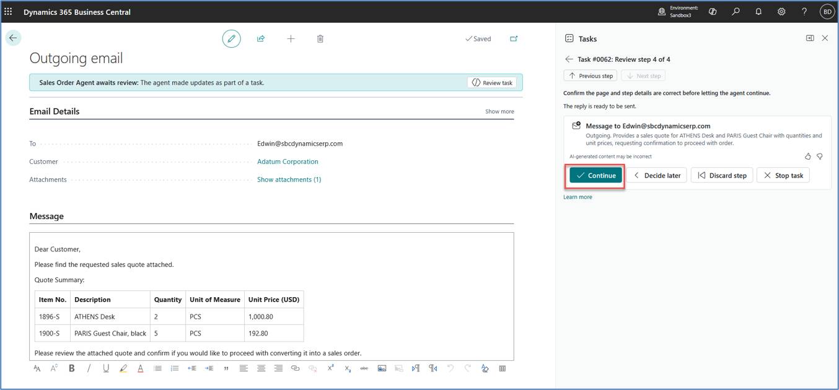The image size is (839, 390).
Task: Click the Review task button
Action: click(x=492, y=82)
